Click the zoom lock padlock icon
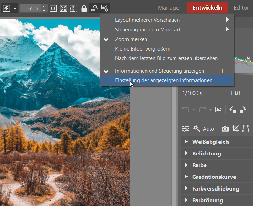The width and height of the screenshot is (253, 206). point(84,8)
